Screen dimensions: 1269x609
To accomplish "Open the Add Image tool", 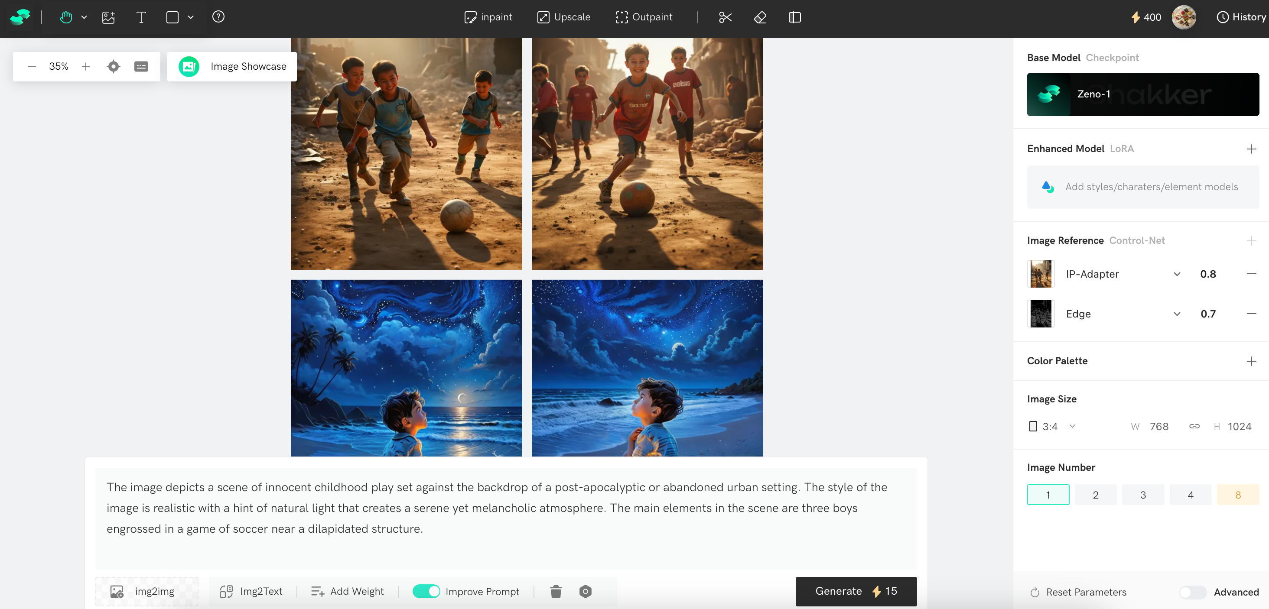I will point(108,17).
